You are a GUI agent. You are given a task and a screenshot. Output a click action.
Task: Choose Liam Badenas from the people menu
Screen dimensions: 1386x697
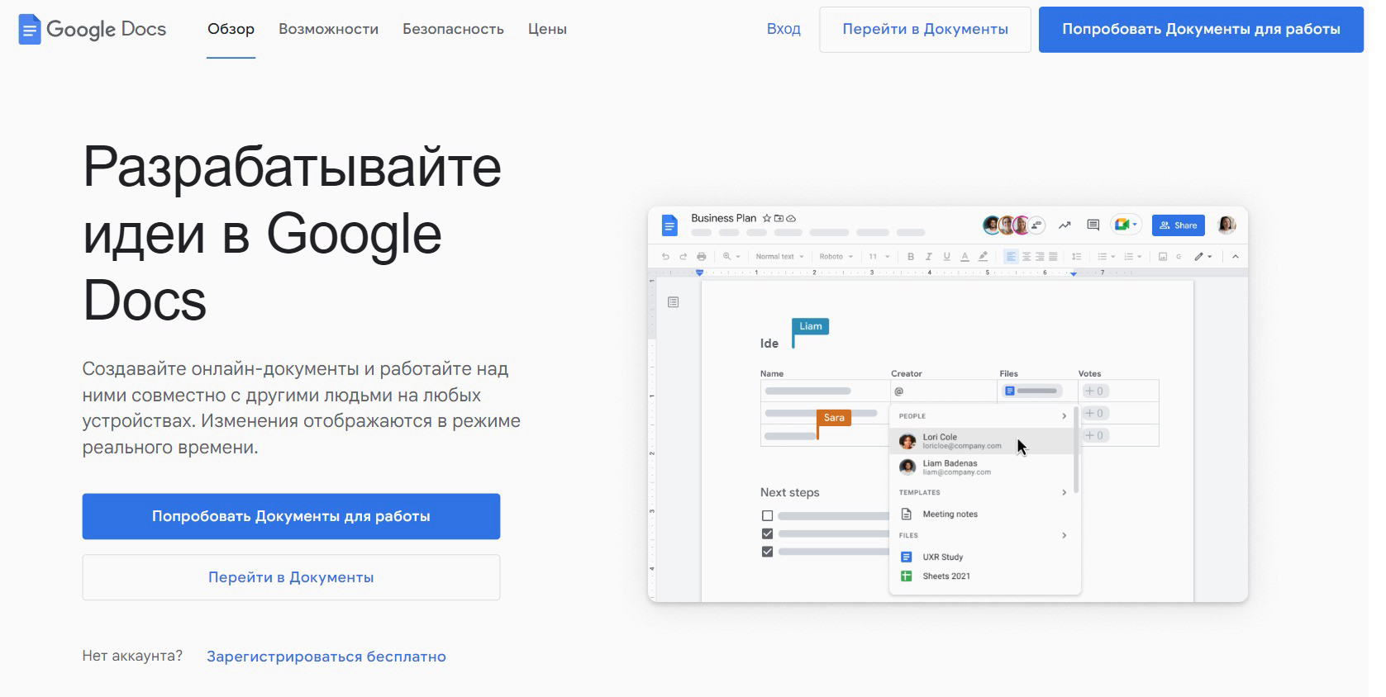(982, 467)
